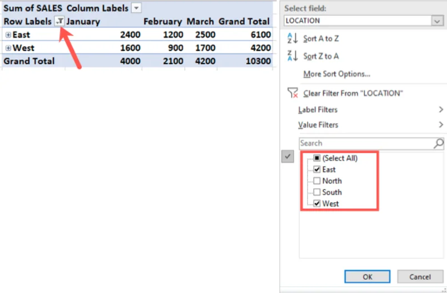Toggle the (Select All) checkbox
Screen dimensions: 447x293
tap(317, 158)
